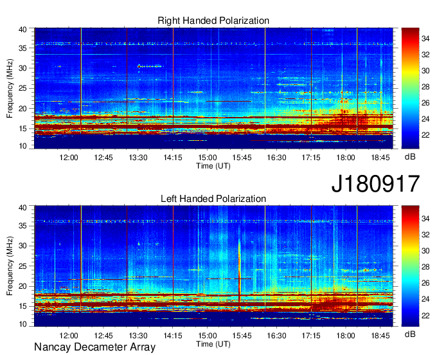Click the 'Right Handed Polarization' plot title
The height and width of the screenshot is (355, 437).
213,21
